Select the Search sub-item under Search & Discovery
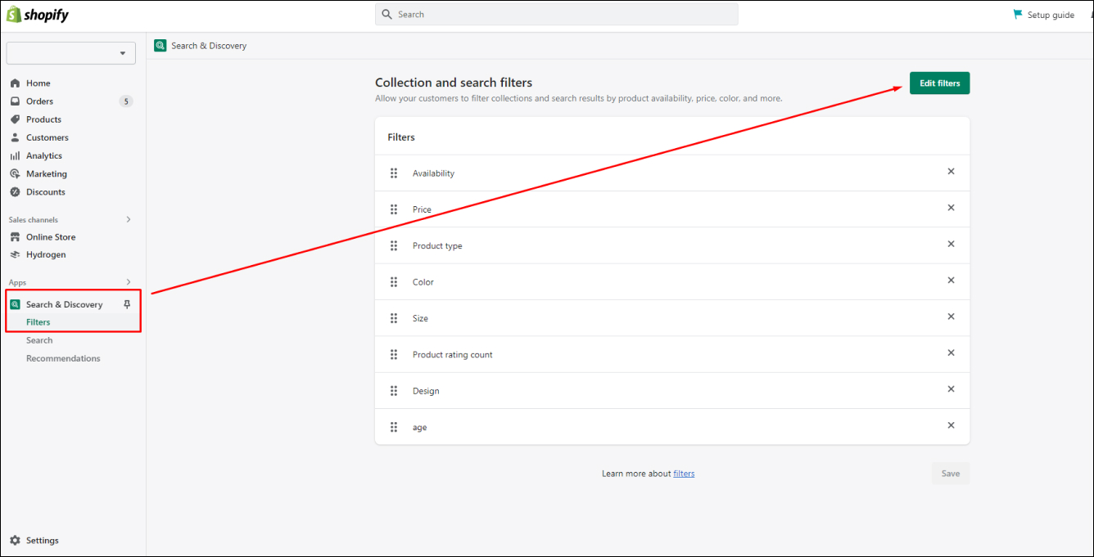The image size is (1094, 557). click(39, 340)
